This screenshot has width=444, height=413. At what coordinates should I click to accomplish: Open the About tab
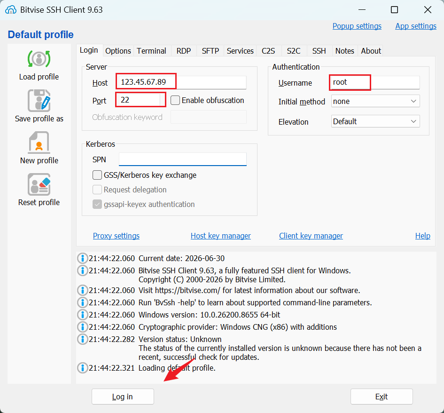371,51
